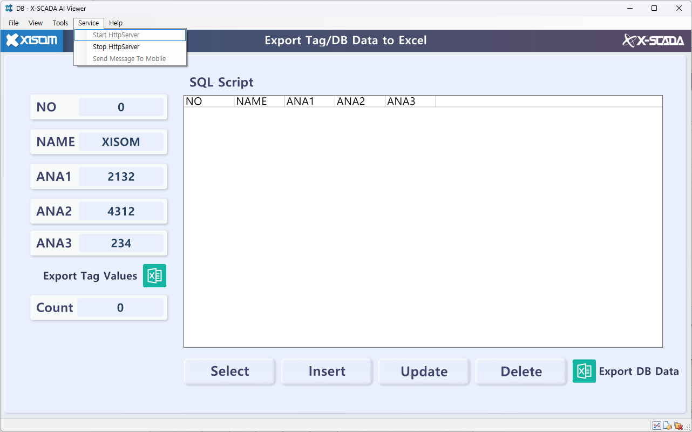Open the View menu
Screen dimensions: 692x432
[36, 23]
